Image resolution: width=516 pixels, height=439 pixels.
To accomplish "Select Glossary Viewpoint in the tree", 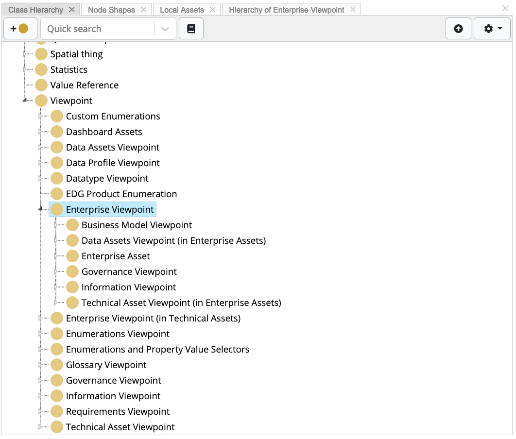I will click(x=106, y=365).
